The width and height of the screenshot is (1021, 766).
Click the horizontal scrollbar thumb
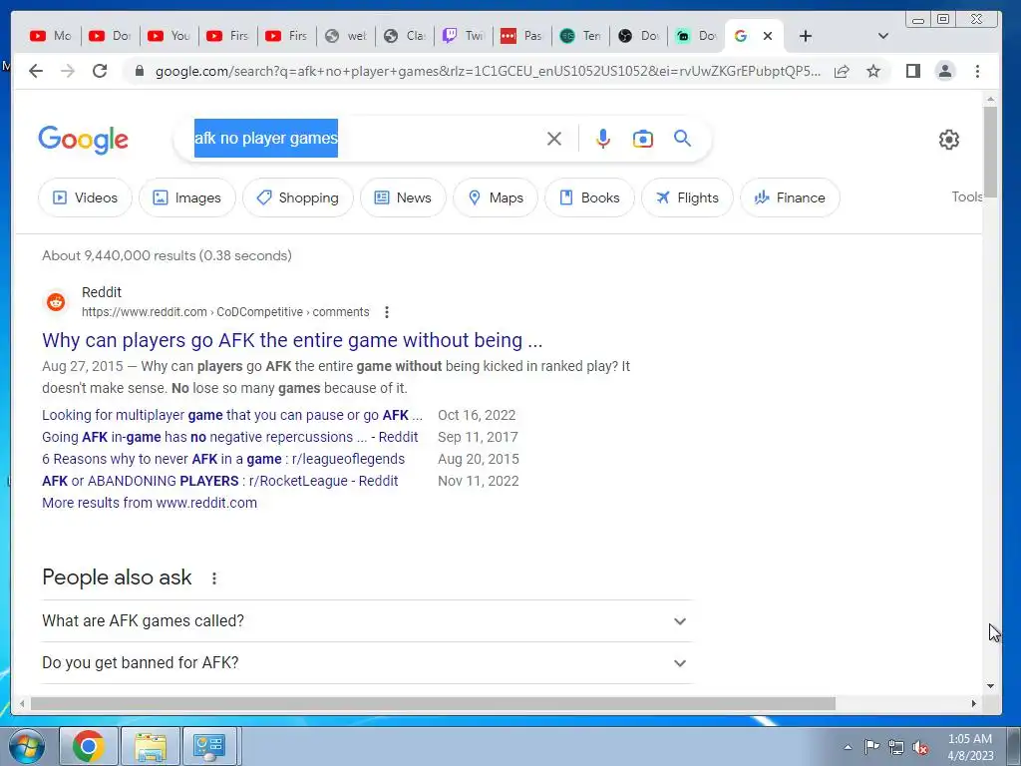coord(433,703)
